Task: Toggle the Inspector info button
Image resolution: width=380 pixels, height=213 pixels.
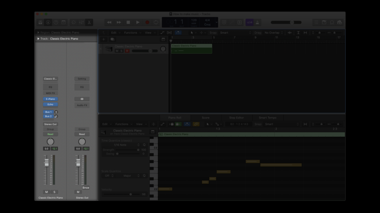Action: pyautogui.click(x=48, y=22)
